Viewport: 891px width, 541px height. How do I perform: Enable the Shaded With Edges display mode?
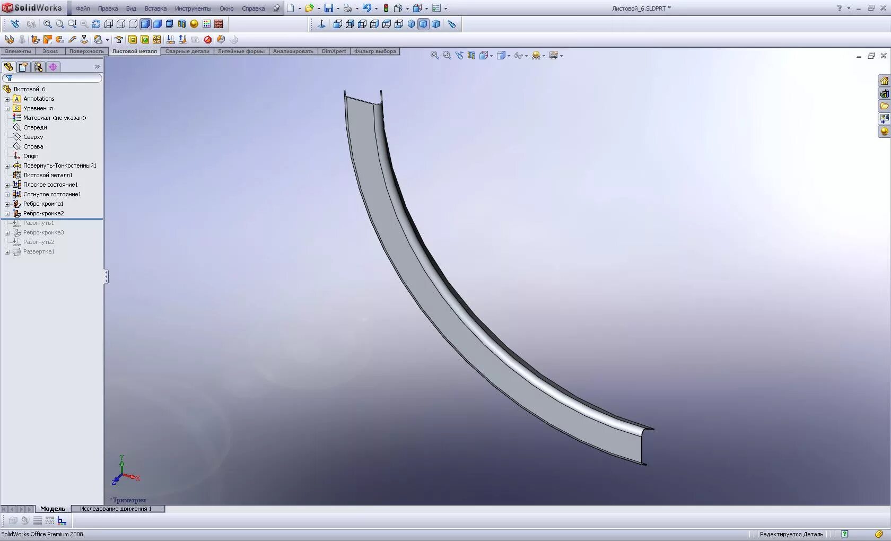pos(145,24)
